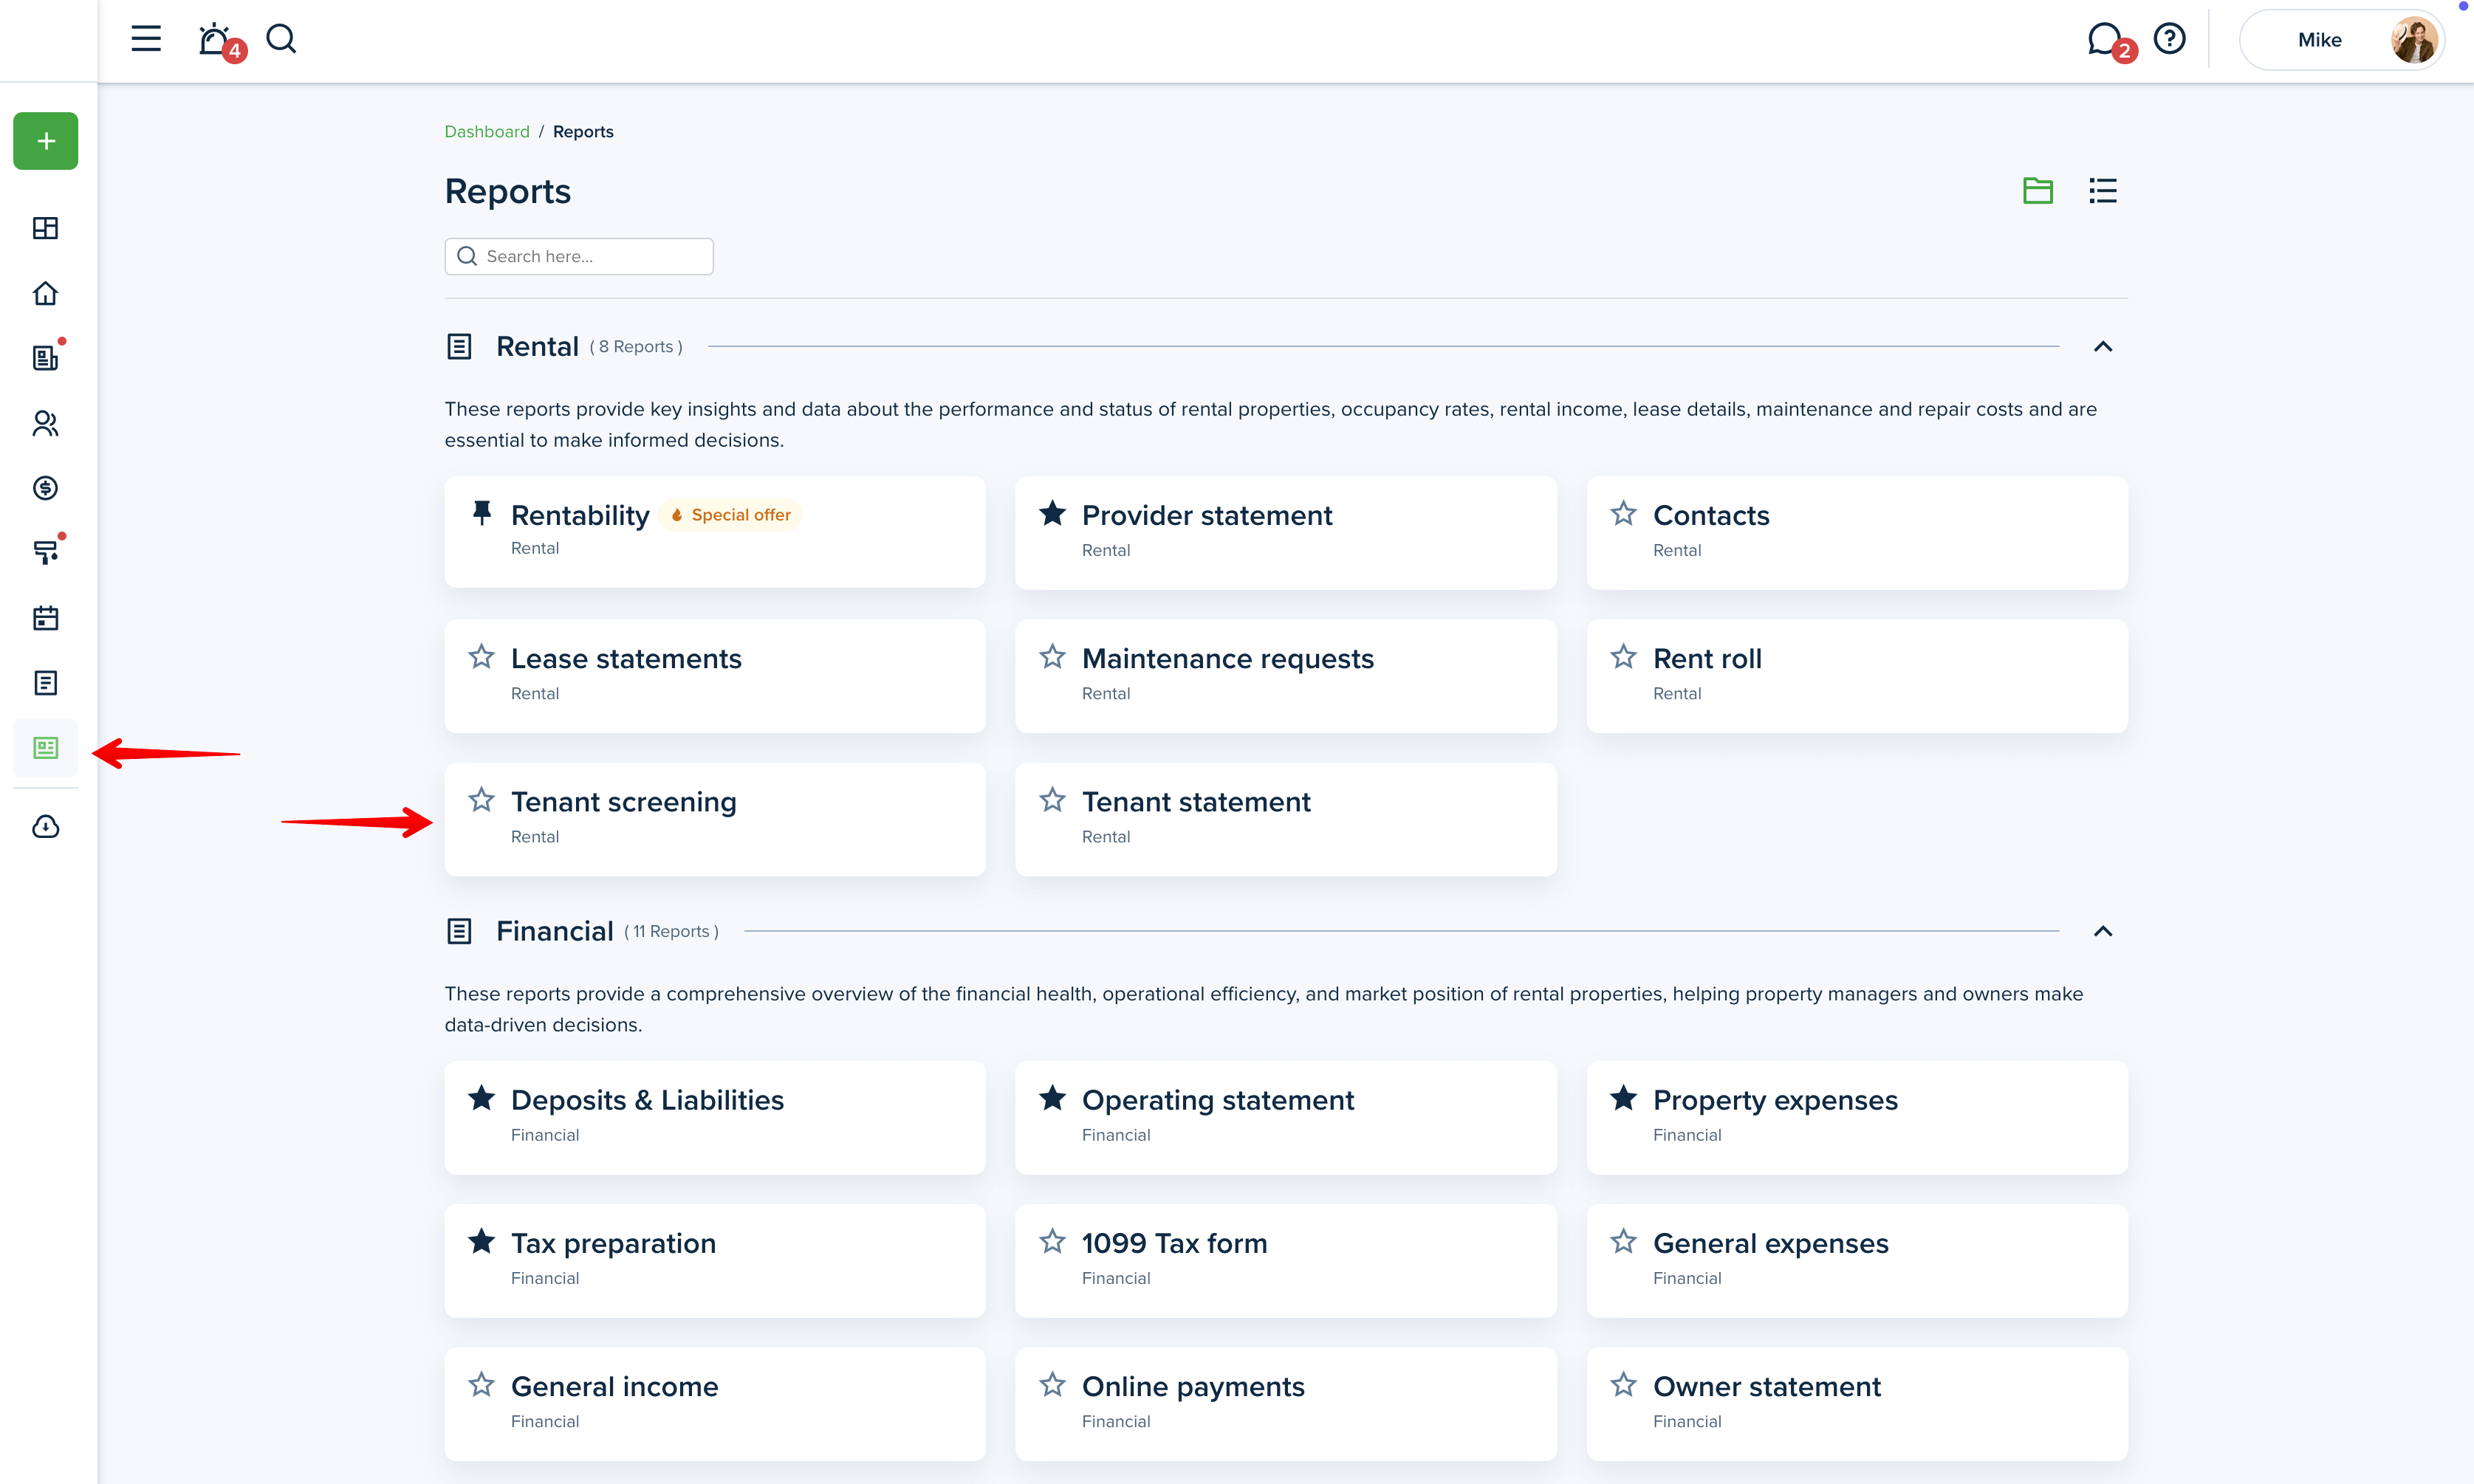
Task: Open Mike's profile avatar
Action: coord(2413,40)
